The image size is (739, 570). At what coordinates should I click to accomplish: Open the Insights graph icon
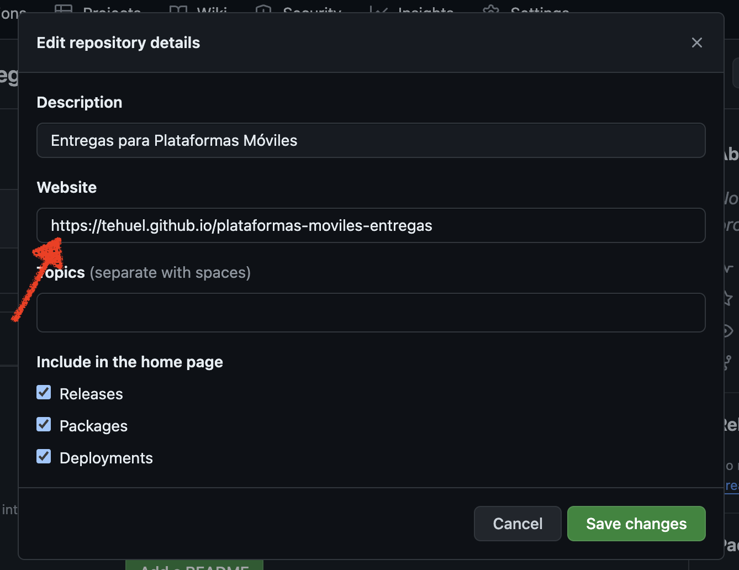tap(378, 9)
